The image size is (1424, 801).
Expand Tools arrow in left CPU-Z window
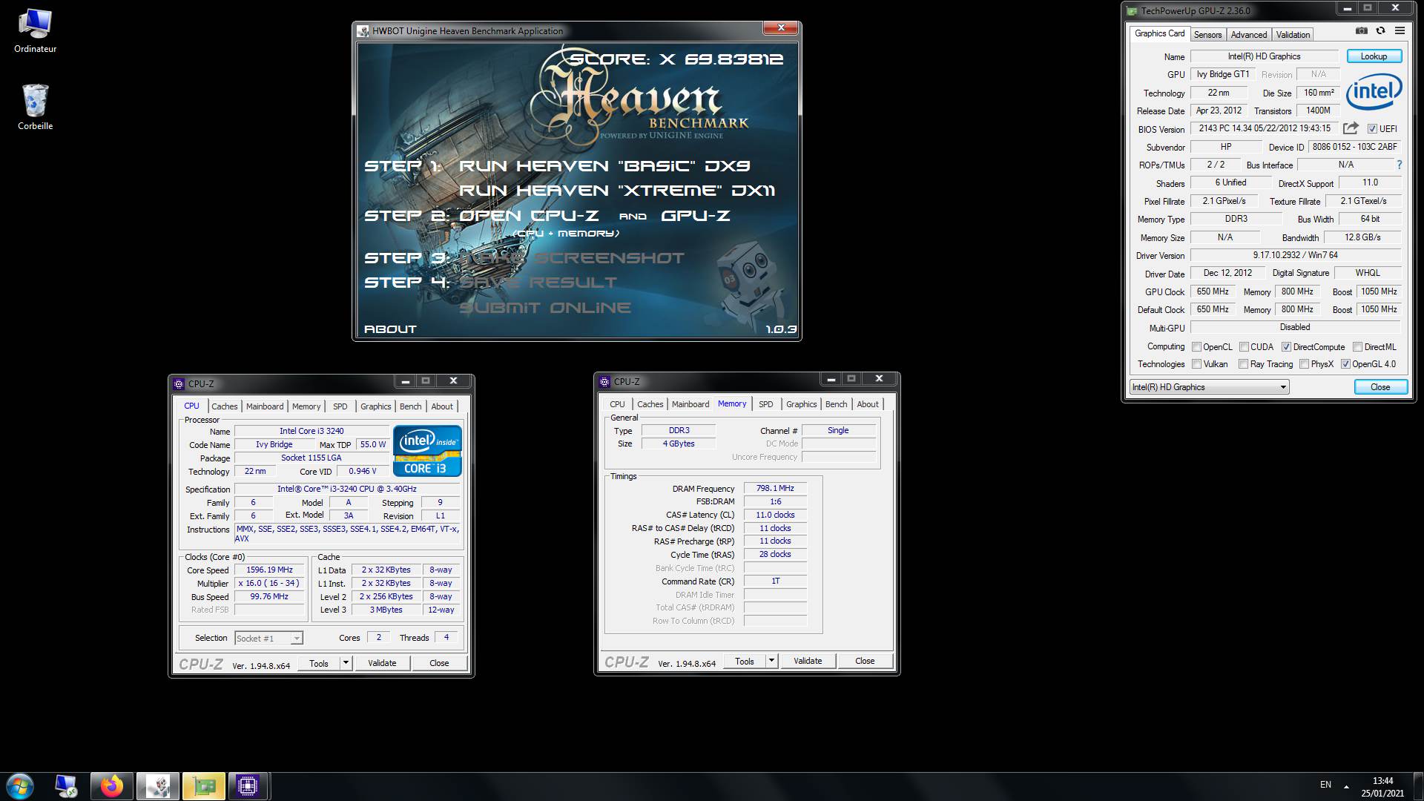coord(346,663)
